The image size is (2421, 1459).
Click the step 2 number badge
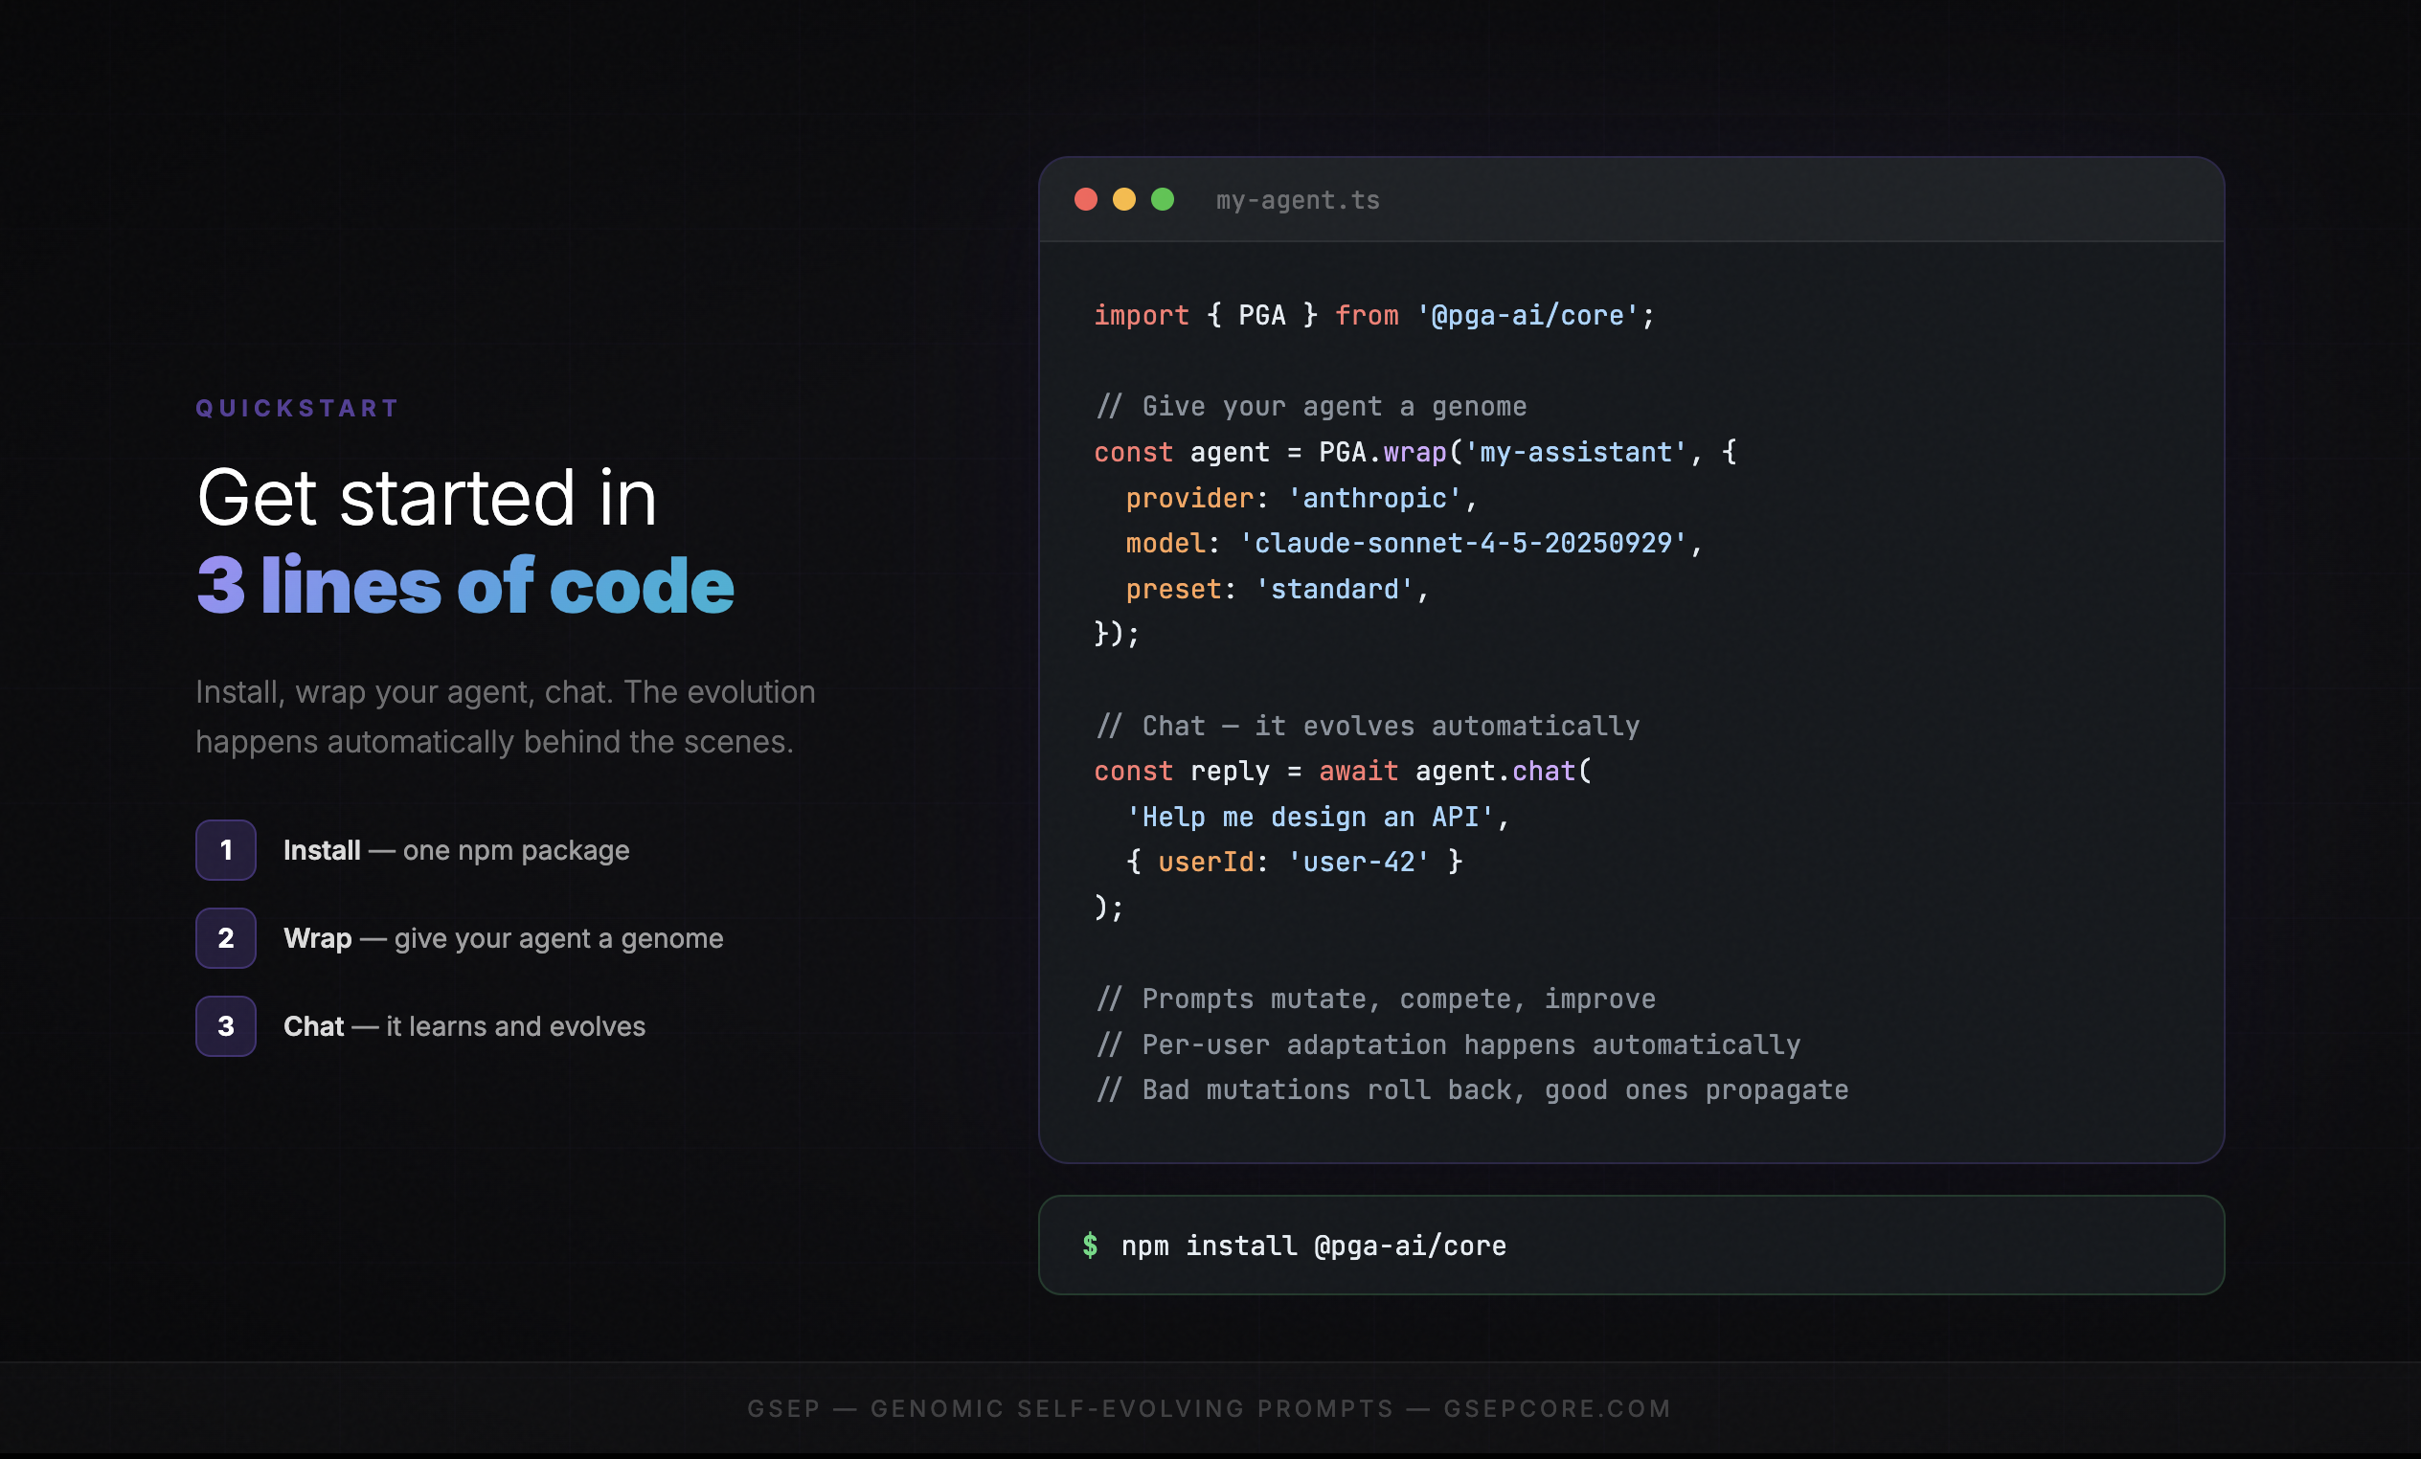(x=226, y=938)
